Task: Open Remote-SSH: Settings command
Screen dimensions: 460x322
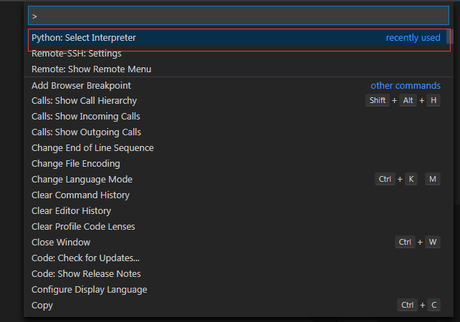Action: coord(238,54)
